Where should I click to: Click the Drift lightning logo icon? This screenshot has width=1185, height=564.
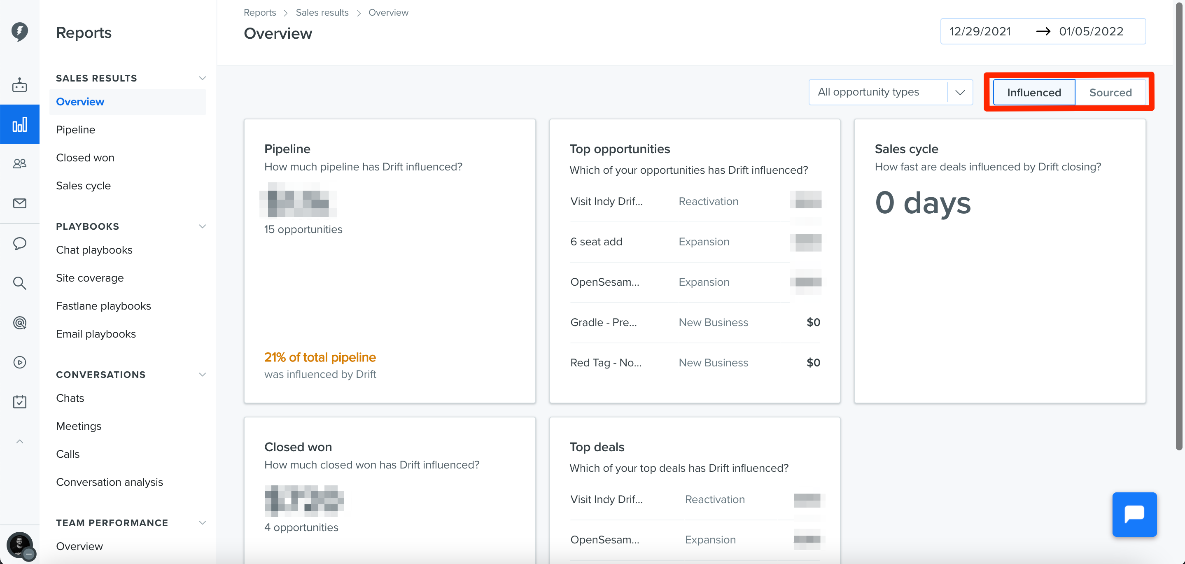19,31
